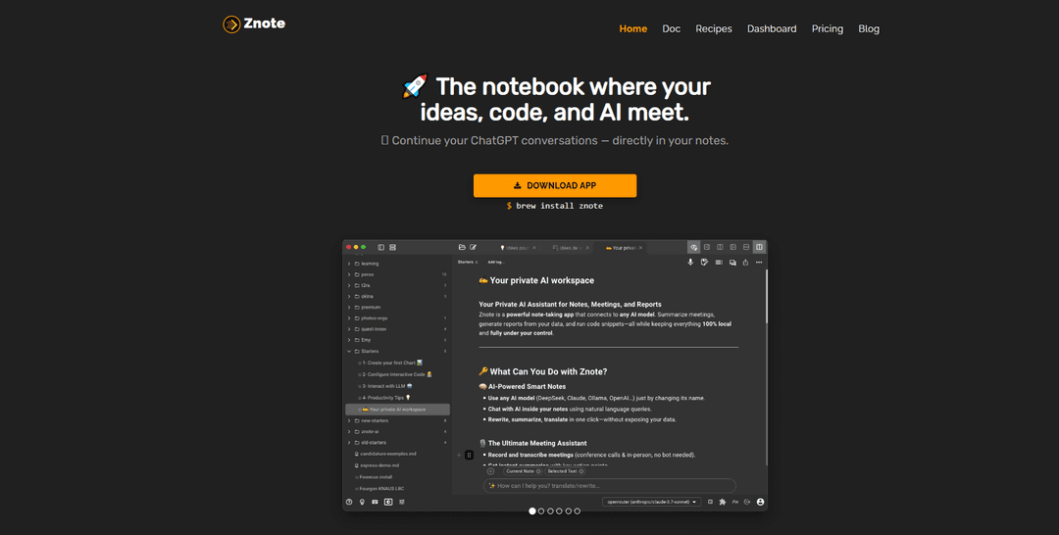Click the share export icon in the note toolbar
Screen dimensions: 1059x535
coord(745,263)
